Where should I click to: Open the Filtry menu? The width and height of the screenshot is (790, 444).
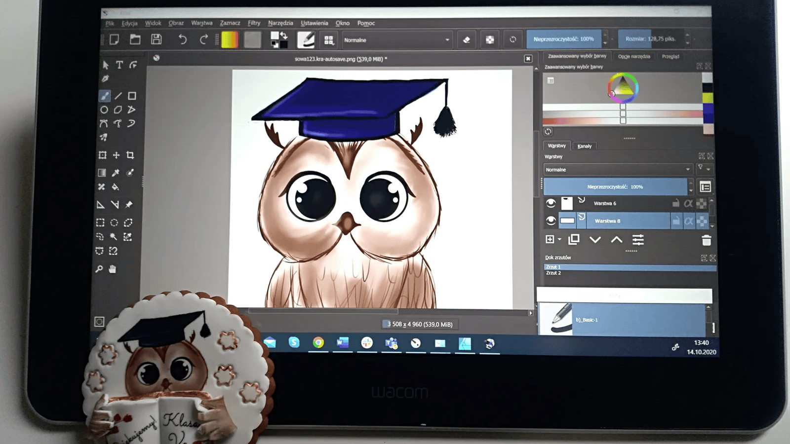point(254,23)
